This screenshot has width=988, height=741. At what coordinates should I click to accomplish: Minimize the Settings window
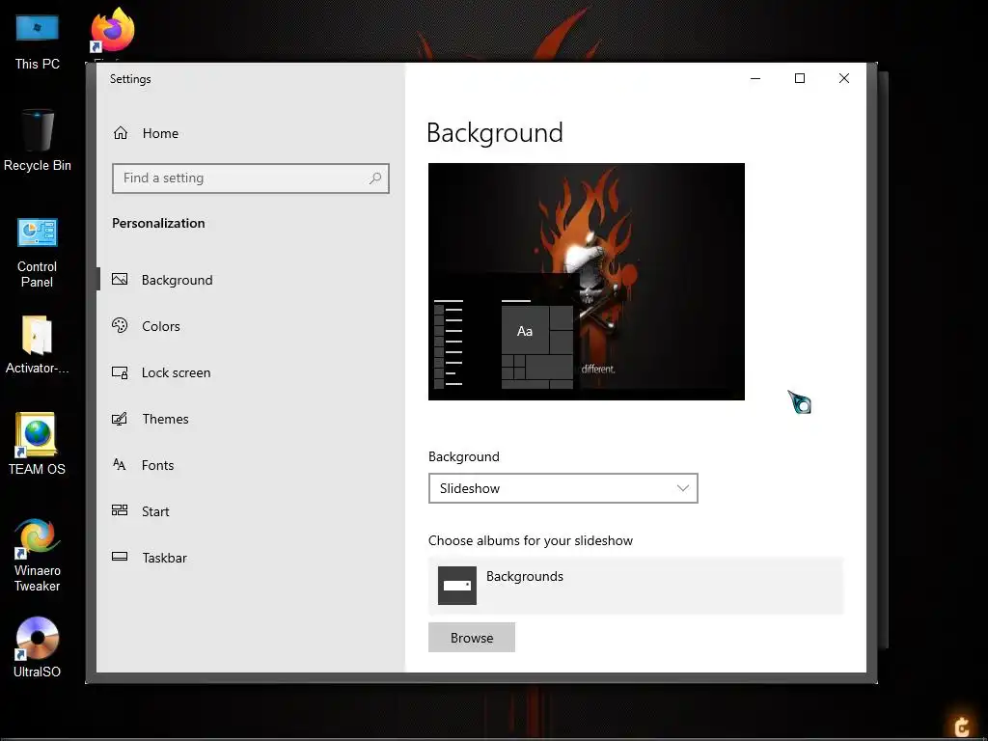coord(755,78)
